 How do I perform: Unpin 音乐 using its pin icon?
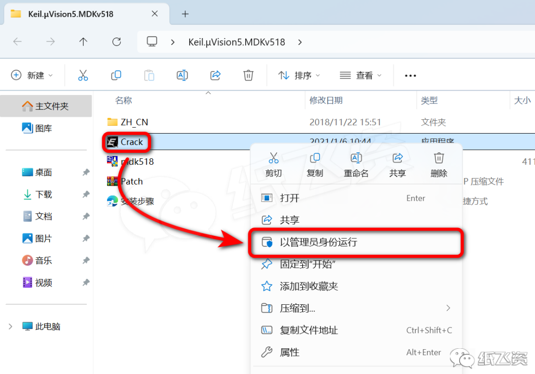pos(86,261)
